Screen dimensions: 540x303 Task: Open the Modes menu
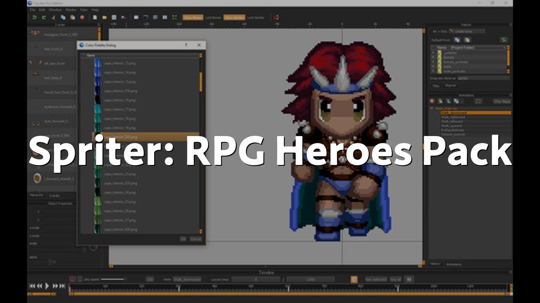click(x=71, y=10)
